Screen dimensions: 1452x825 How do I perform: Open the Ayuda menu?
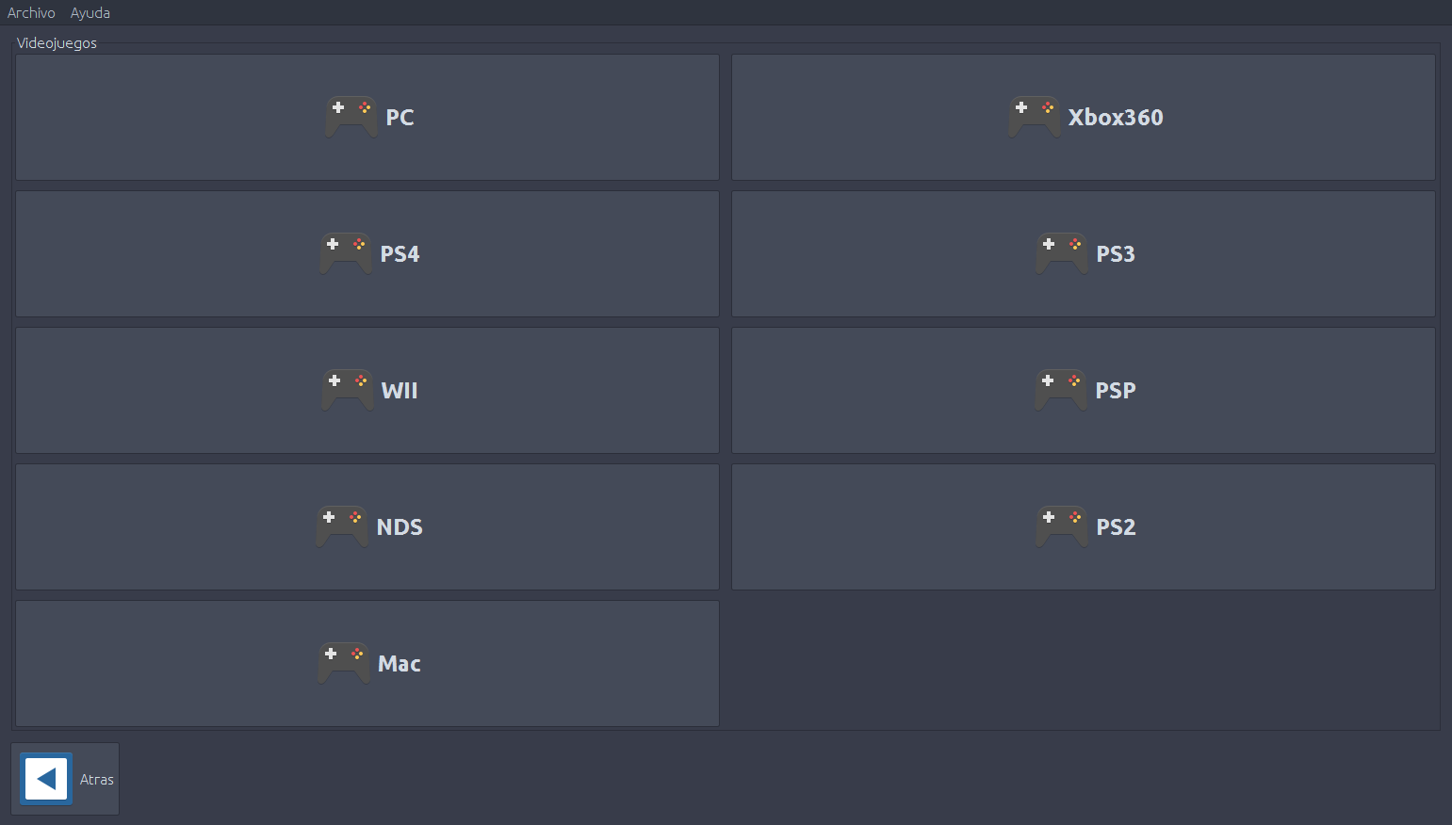pyautogui.click(x=90, y=13)
